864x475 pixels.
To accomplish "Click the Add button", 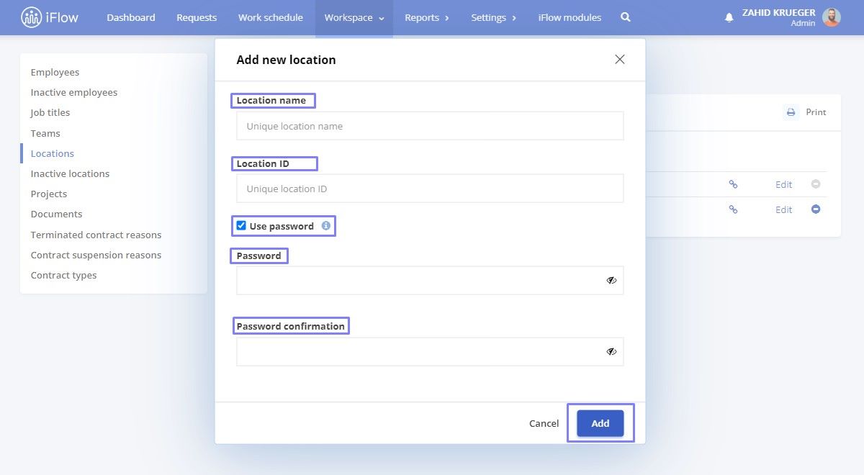I will pyautogui.click(x=600, y=423).
